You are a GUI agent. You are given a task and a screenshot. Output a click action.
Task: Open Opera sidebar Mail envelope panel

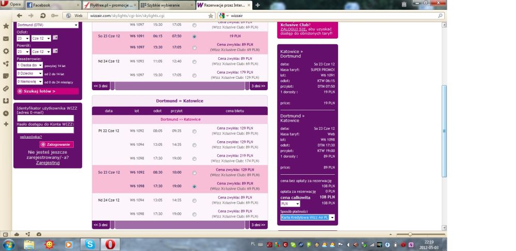6,39
